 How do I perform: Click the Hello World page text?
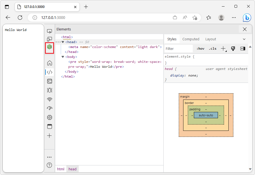pos(16,30)
